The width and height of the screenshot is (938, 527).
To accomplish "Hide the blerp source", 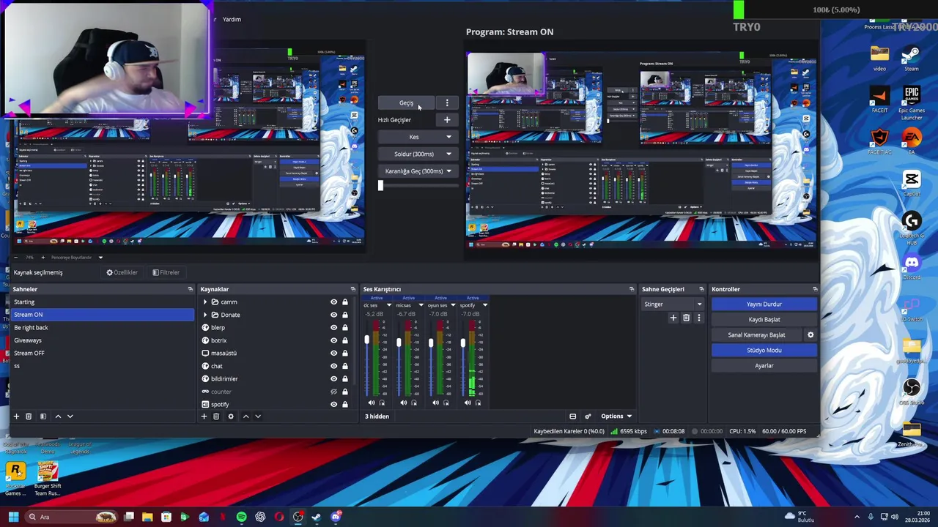I will pos(333,328).
